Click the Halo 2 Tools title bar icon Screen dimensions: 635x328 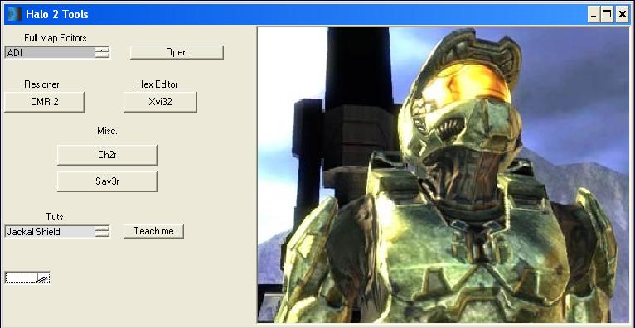click(x=14, y=15)
